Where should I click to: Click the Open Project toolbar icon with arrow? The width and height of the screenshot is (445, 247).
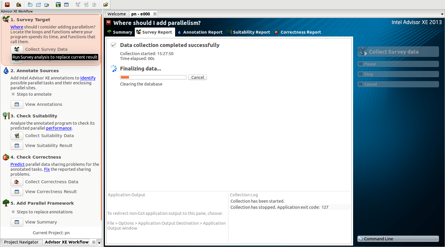tap(38, 4)
